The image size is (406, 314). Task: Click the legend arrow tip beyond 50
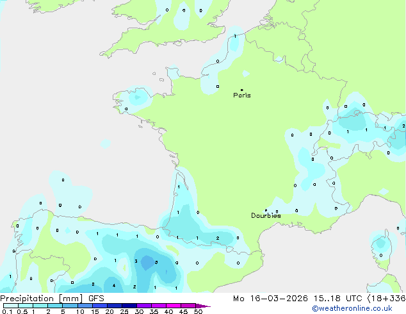[x=203, y=306]
